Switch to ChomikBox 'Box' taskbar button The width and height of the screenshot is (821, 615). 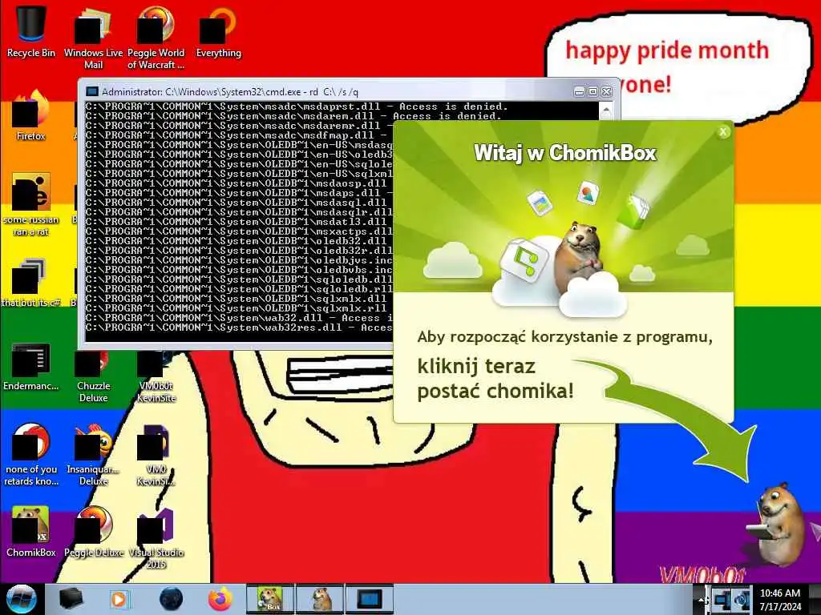click(270, 599)
